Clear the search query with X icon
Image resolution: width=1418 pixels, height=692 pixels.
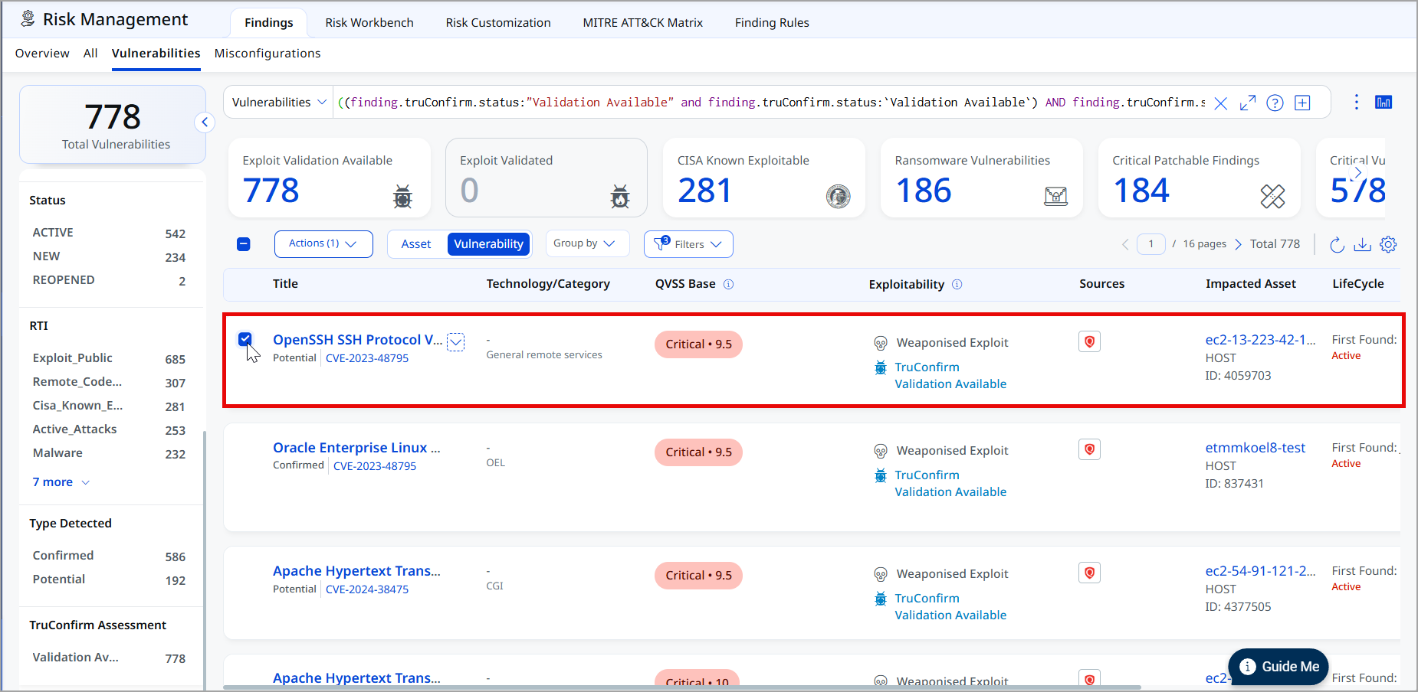[1221, 103]
